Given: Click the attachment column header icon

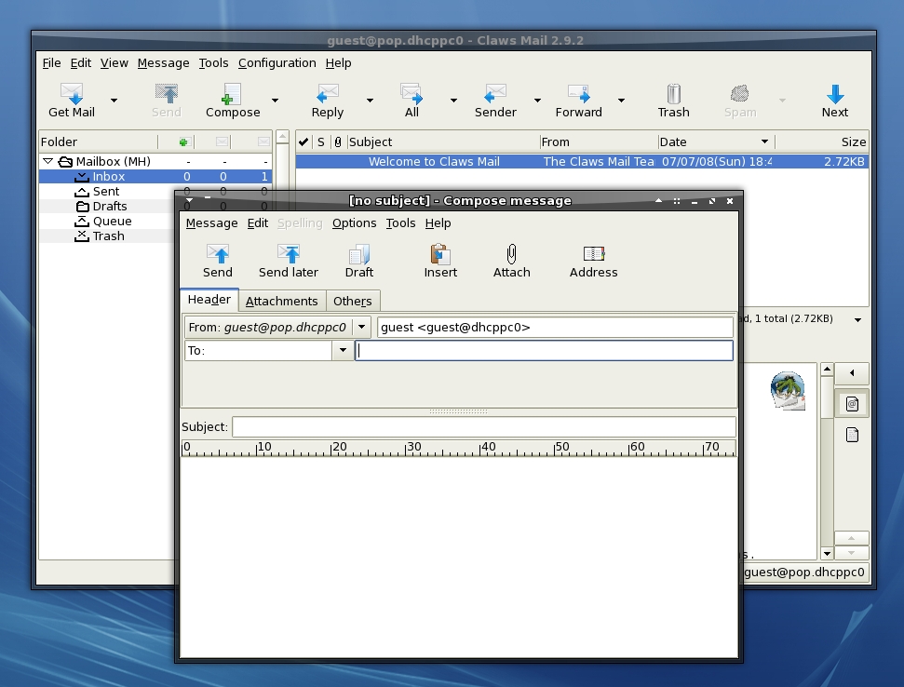Looking at the screenshot, I should pyautogui.click(x=338, y=141).
